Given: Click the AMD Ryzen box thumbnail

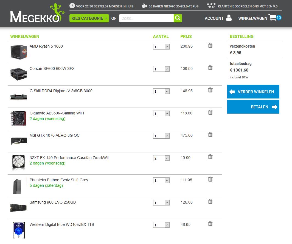Looking at the screenshot, I should (x=19, y=52).
